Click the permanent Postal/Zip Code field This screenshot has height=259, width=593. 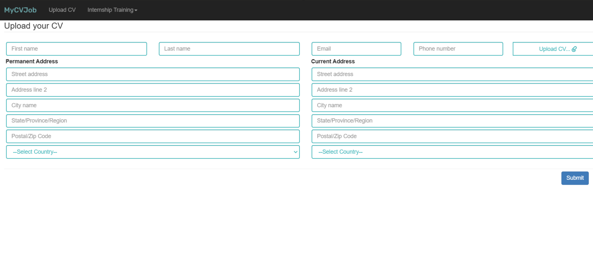pos(153,136)
